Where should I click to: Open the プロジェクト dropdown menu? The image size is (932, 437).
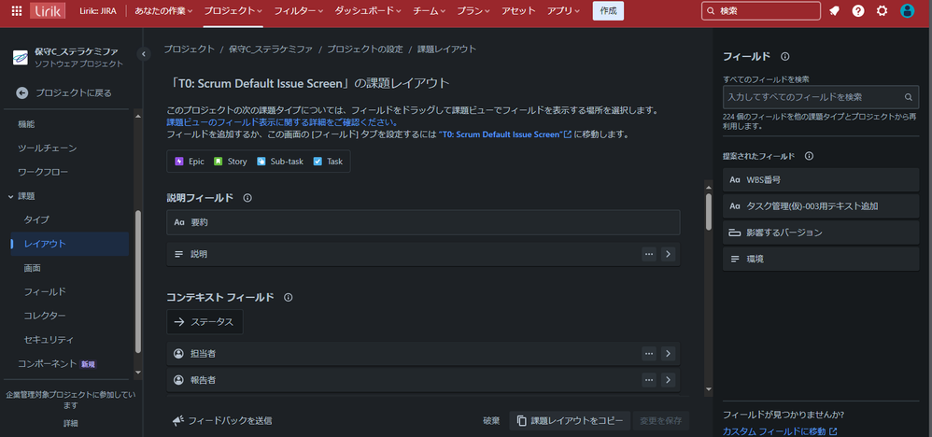(233, 10)
